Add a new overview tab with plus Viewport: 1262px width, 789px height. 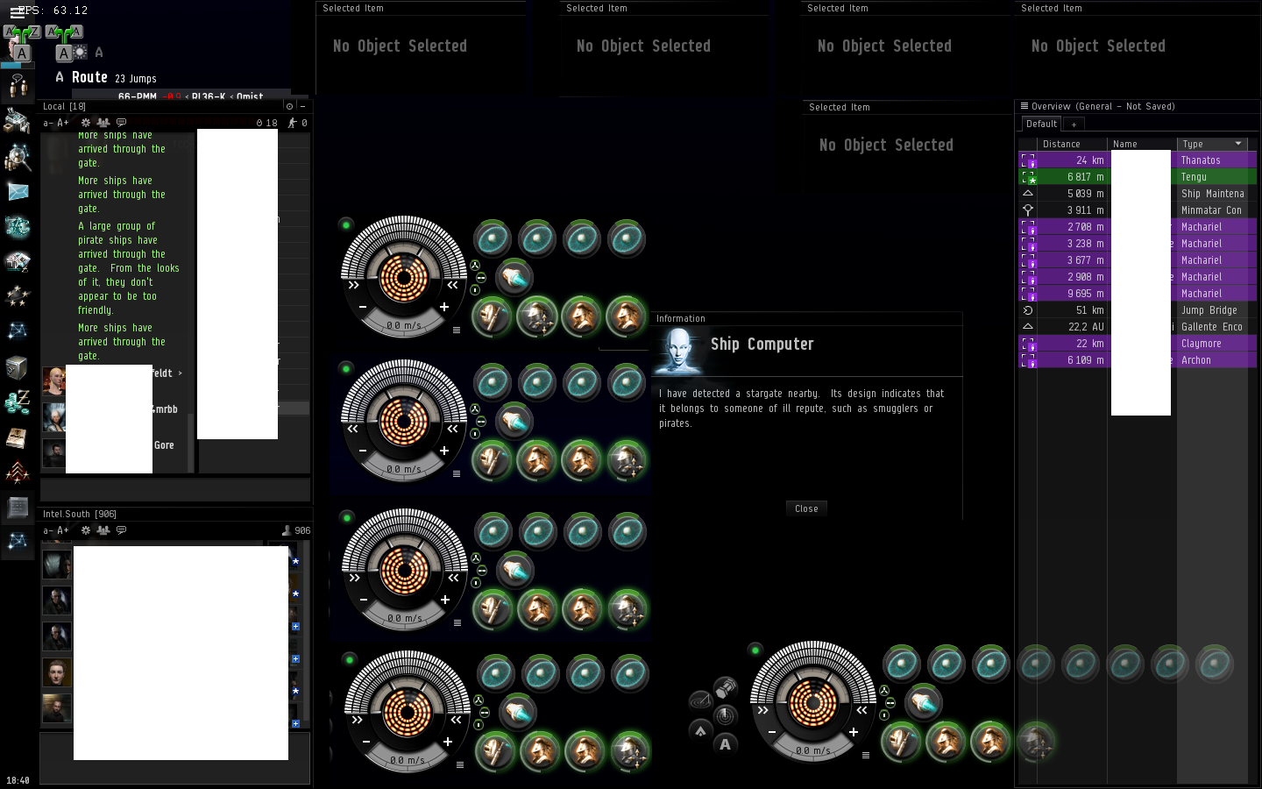(x=1074, y=124)
